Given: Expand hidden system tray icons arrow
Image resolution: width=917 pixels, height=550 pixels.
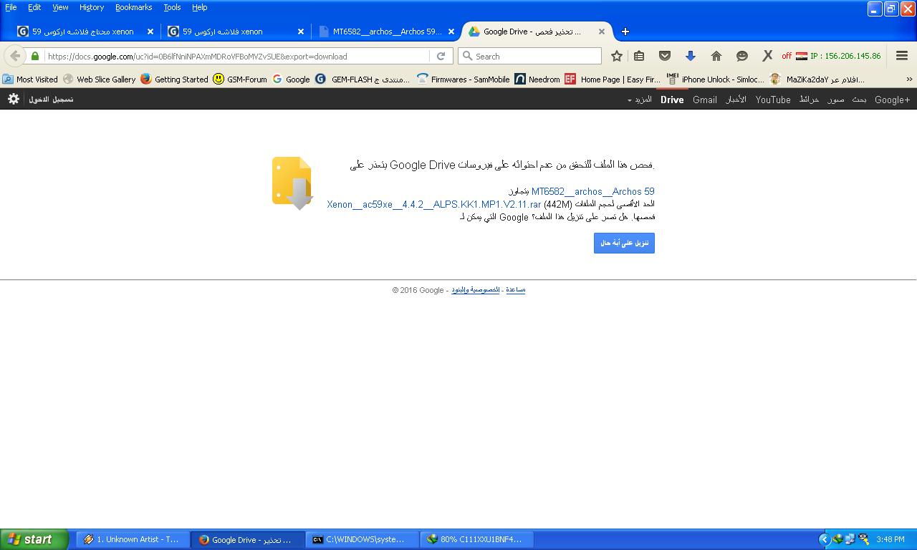Looking at the screenshot, I should click(x=824, y=539).
